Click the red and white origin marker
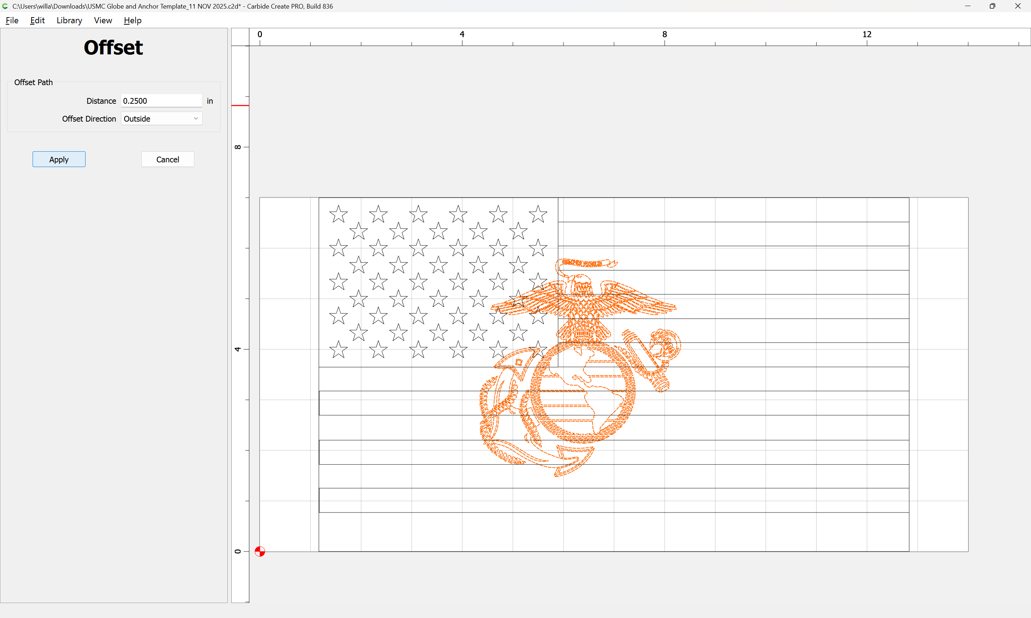Viewport: 1031px width, 618px height. pos(260,551)
